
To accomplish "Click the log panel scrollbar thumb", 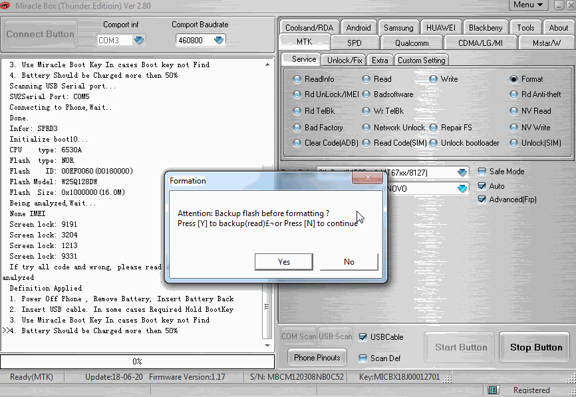I will [x=267, y=307].
